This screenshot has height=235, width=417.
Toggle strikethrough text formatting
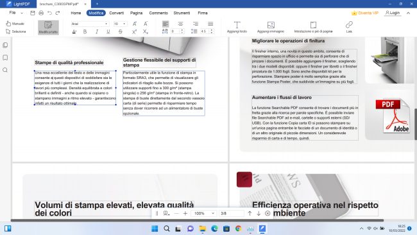pyautogui.click(x=120, y=31)
